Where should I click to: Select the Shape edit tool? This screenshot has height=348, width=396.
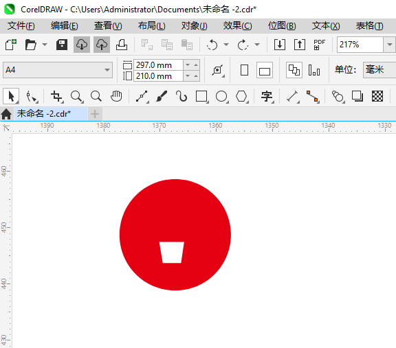32,96
